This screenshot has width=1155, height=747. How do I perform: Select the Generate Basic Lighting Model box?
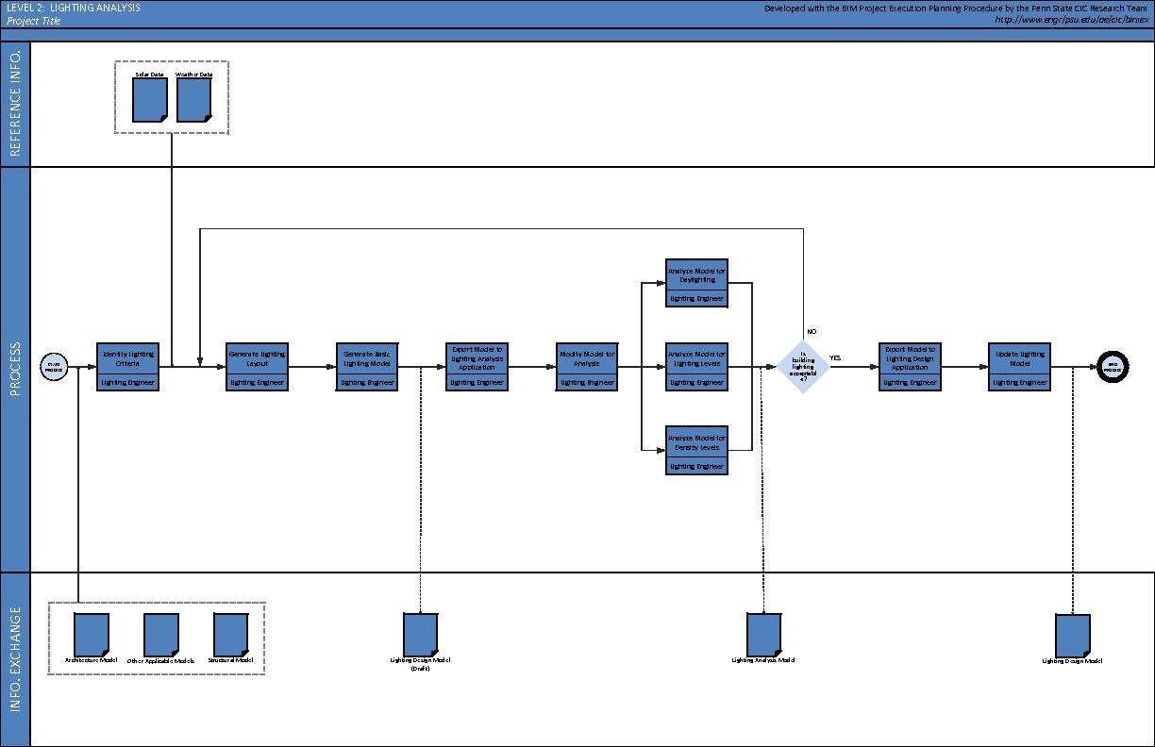tap(367, 366)
